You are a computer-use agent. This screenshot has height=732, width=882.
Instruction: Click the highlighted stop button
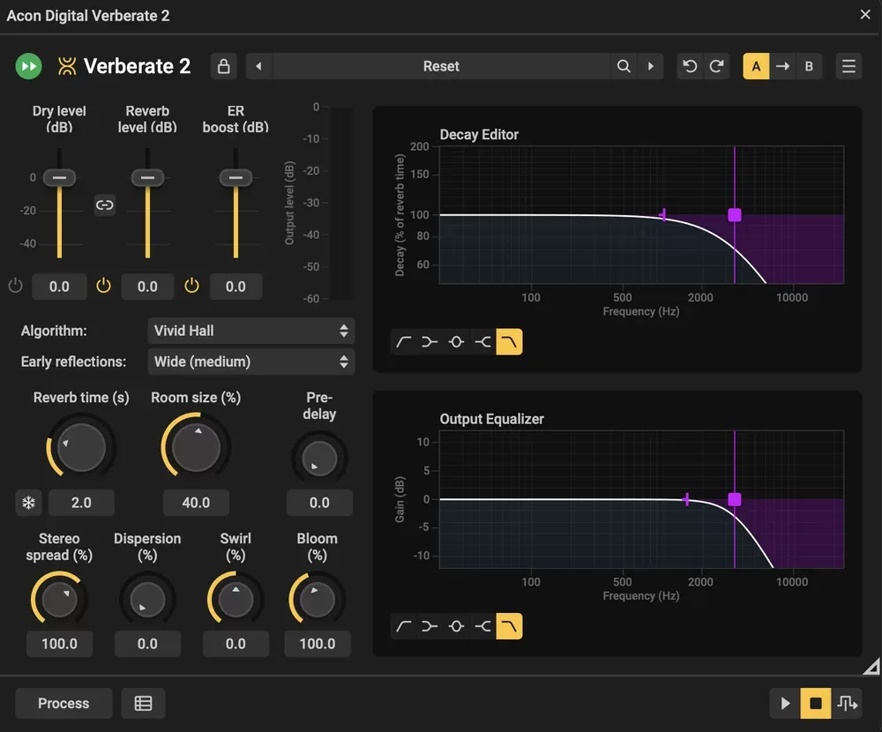[x=816, y=703]
